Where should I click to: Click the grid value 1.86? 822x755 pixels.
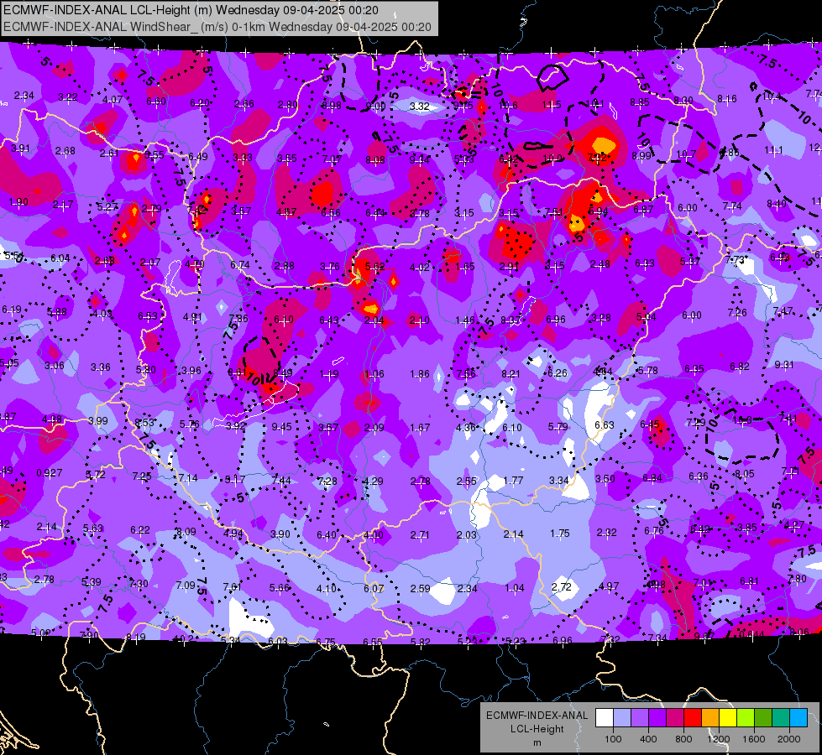420,374
